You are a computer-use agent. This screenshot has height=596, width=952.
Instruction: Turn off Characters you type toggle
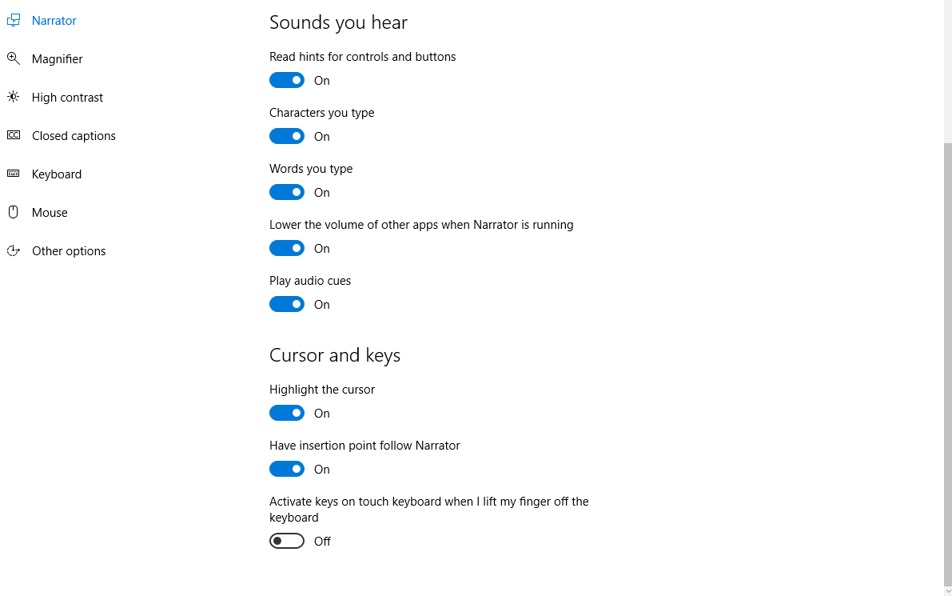tap(287, 136)
